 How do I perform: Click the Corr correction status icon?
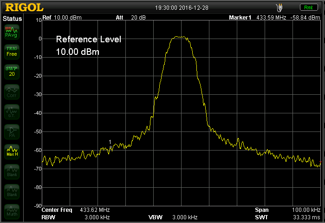tap(12, 92)
